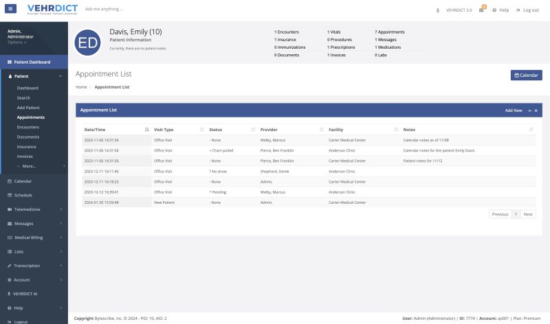Click Add New in Appointment List header
The image size is (550, 324).
(x=514, y=111)
